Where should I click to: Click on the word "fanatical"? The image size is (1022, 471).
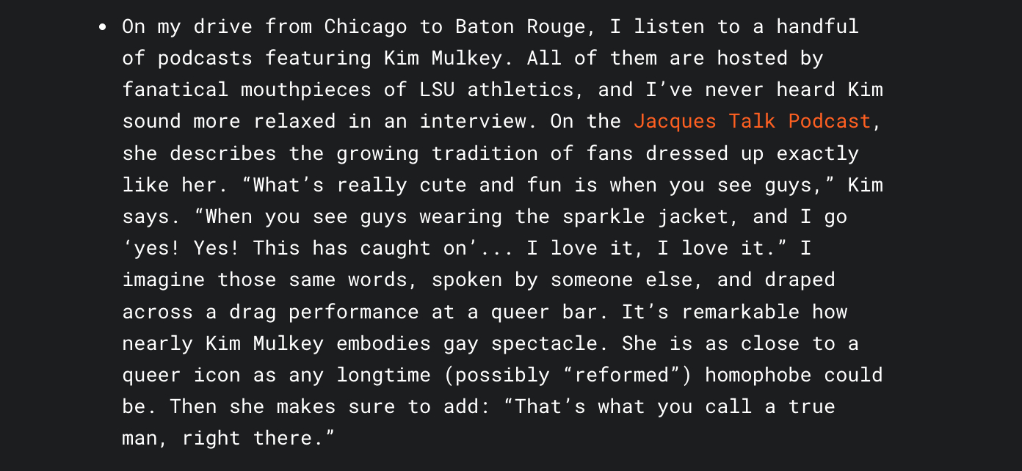175,90
